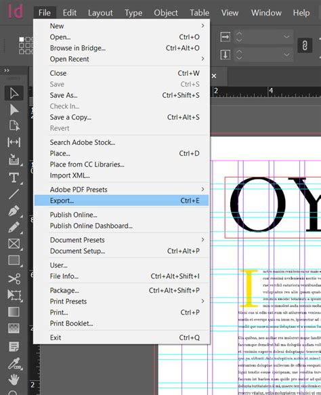The image size is (321, 395).
Task: Choose Print Booklet...
Action: (x=122, y=323)
